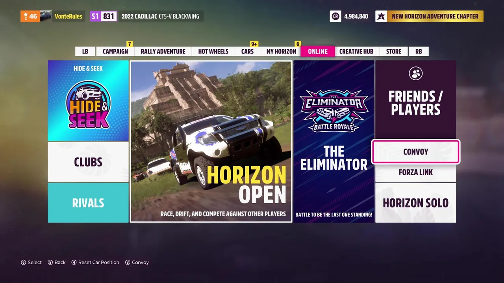Click the Convoy button prompt at bottom

tap(137, 262)
